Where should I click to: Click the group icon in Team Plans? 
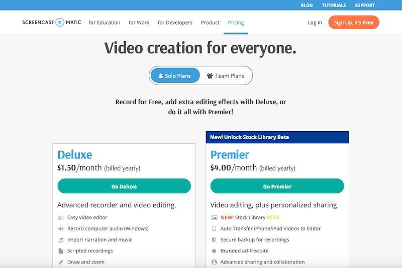click(x=210, y=76)
